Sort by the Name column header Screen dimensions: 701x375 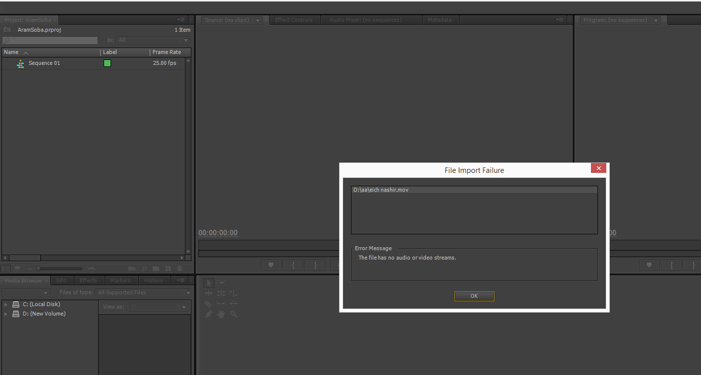(51, 52)
